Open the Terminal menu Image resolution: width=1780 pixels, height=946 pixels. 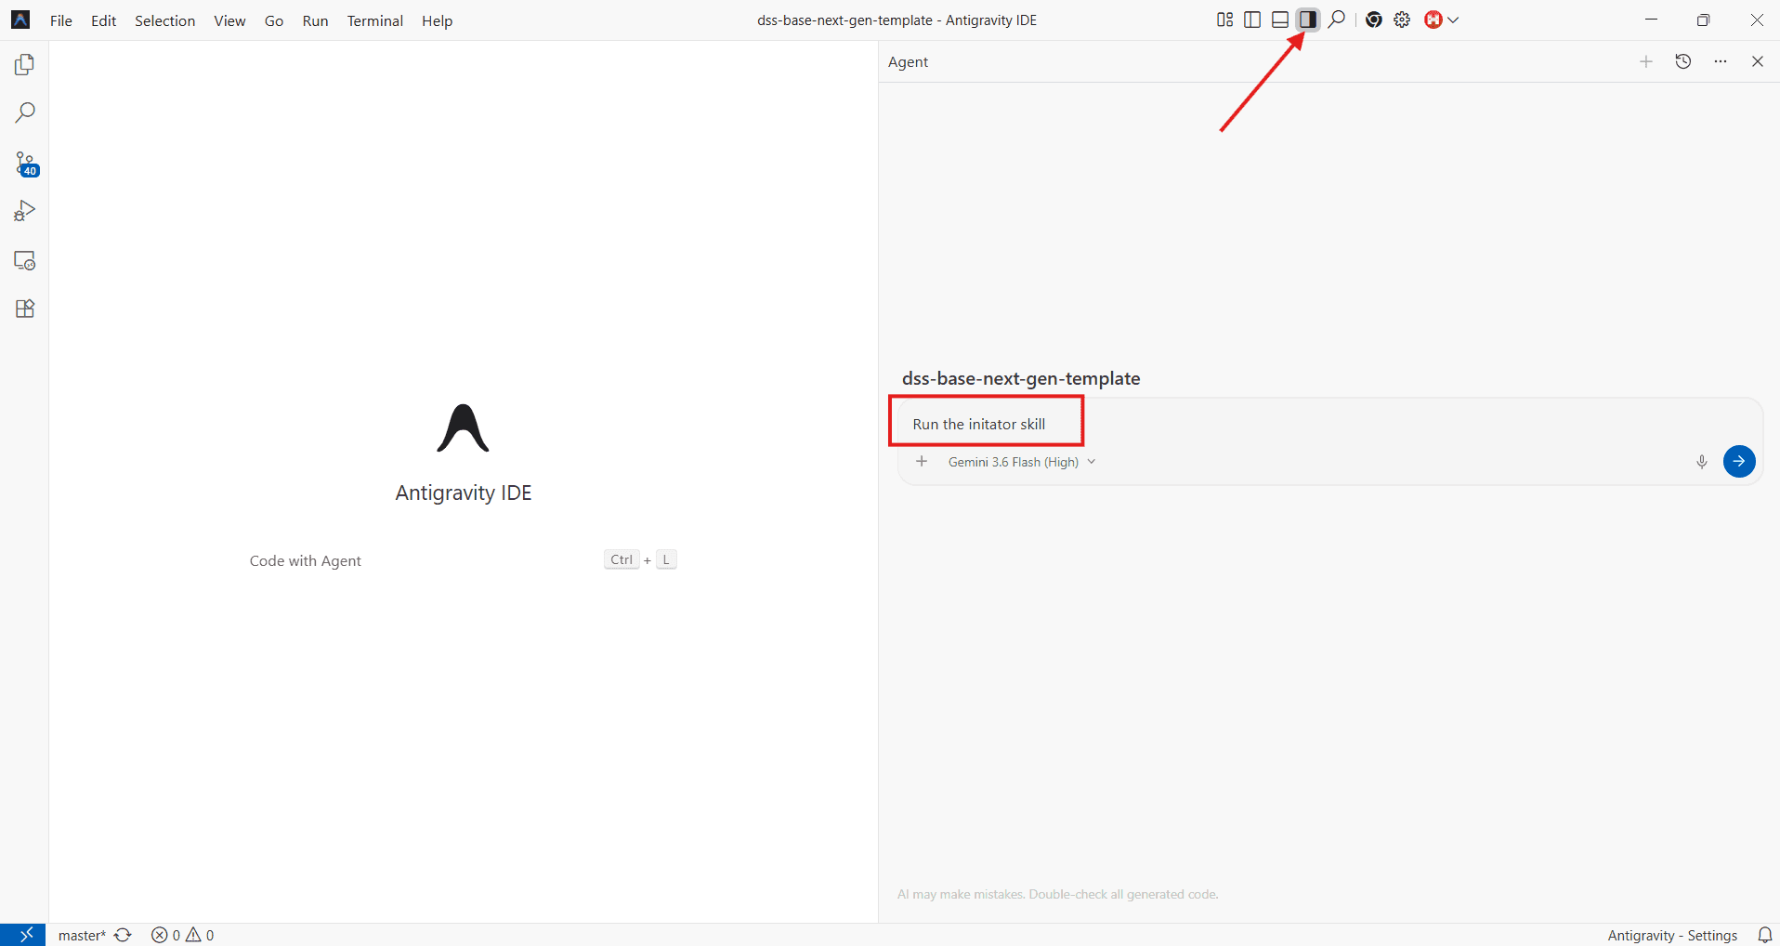click(x=375, y=20)
